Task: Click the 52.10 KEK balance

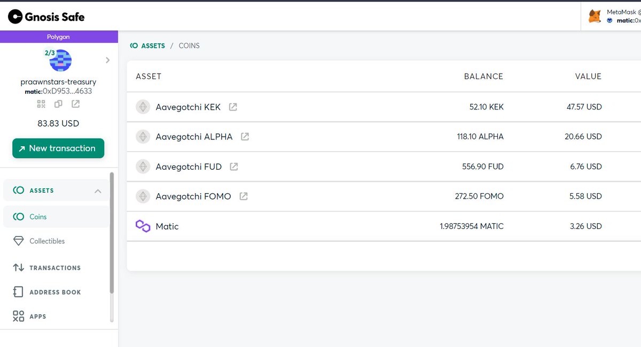Action: coord(487,107)
